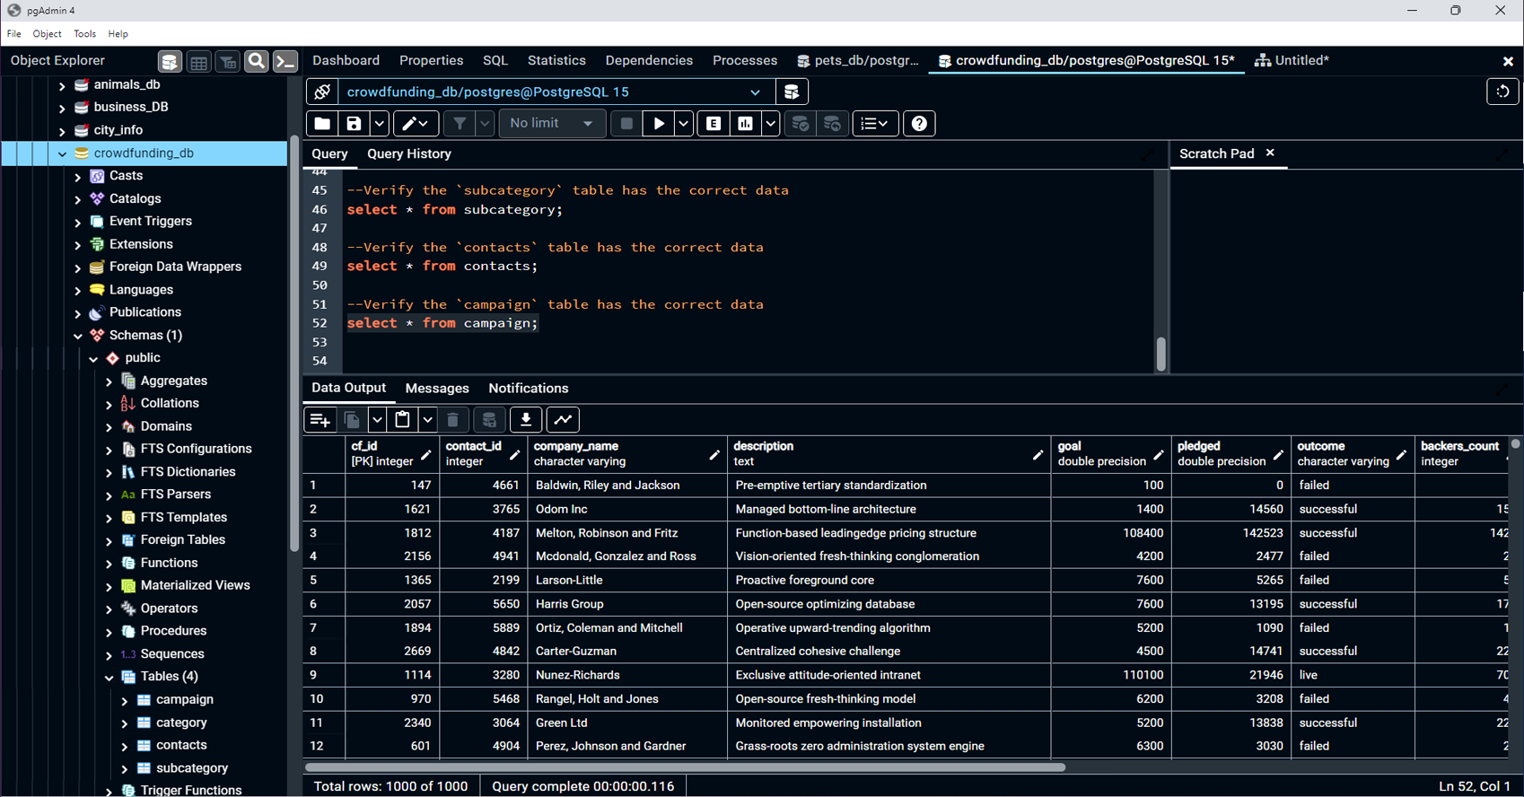Image resolution: width=1524 pixels, height=797 pixels.
Task: Open the Graph Visualiser icon
Action: point(563,420)
